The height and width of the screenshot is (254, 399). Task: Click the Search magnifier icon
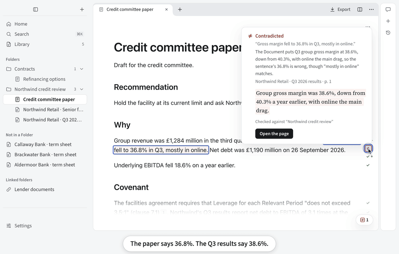(x=9, y=34)
